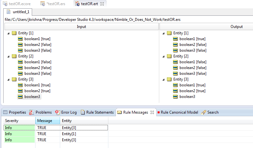Image resolution: width=253 pixels, height=148 pixels.
Task: Click the testOR.ers file path text
Action: 92,20
